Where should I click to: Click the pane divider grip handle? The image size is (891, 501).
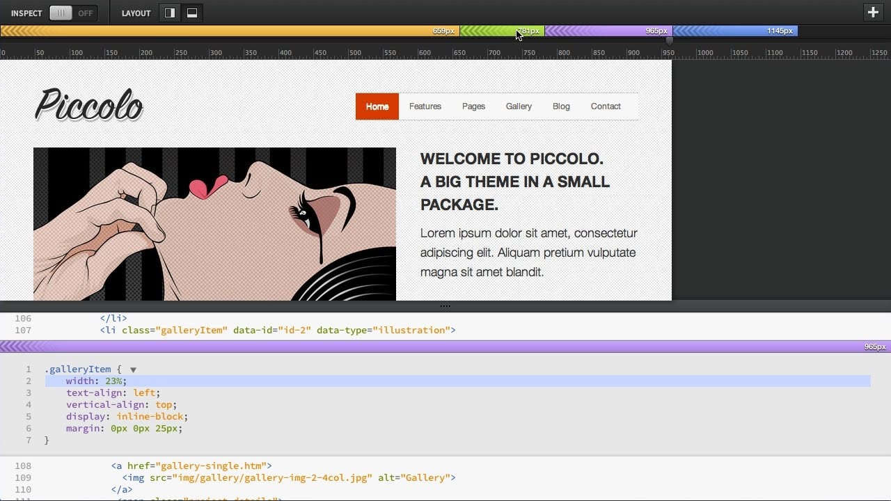point(445,305)
